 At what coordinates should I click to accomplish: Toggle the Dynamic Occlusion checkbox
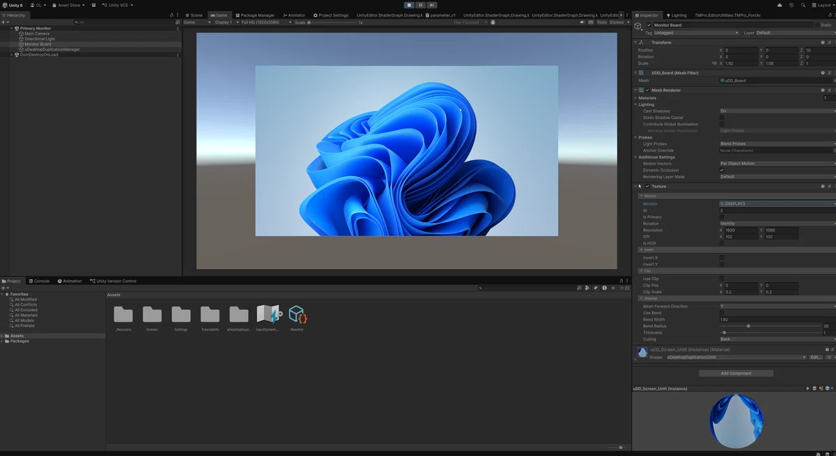pos(722,170)
